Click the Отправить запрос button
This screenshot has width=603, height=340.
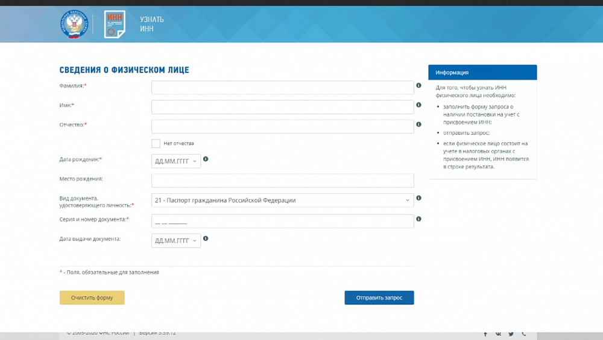[379, 298]
